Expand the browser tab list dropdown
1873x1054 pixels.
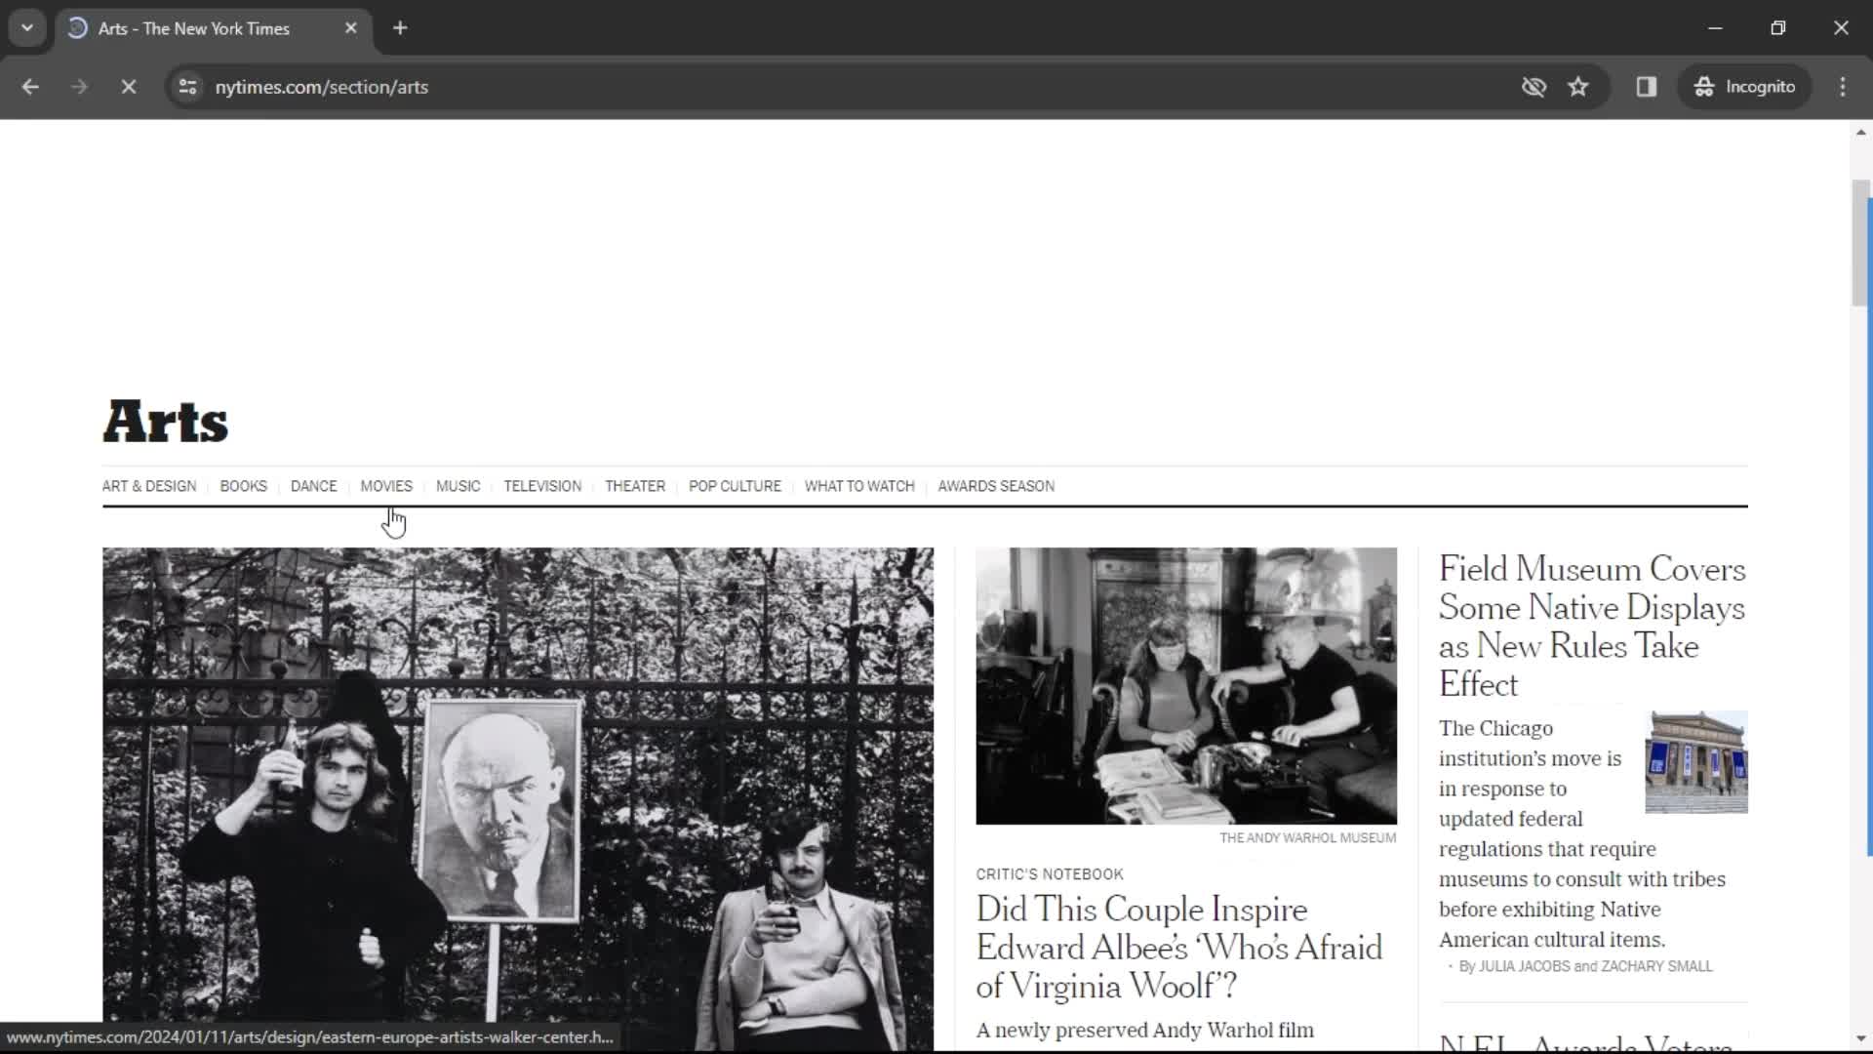click(25, 27)
